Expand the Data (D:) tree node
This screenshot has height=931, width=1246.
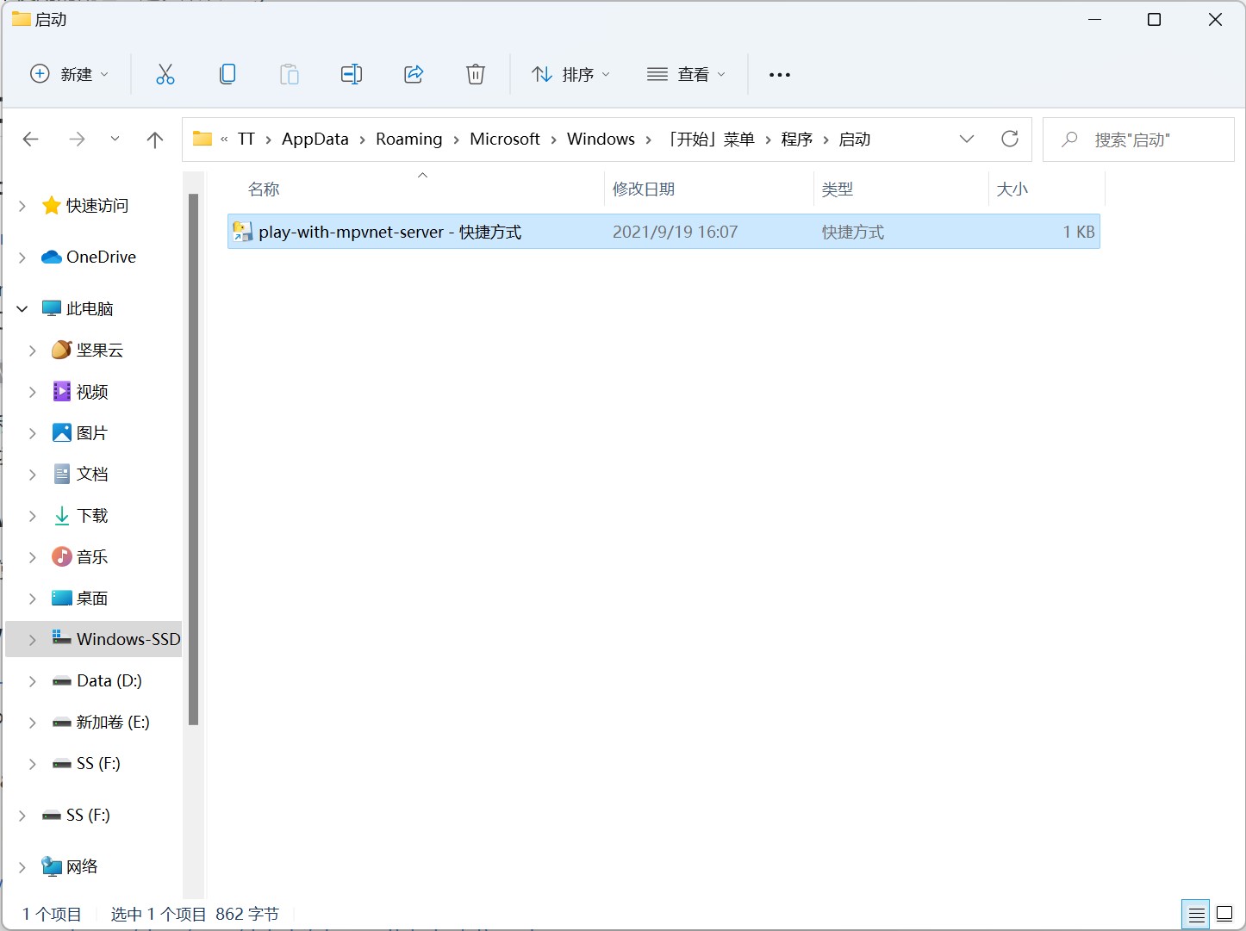tap(33, 680)
